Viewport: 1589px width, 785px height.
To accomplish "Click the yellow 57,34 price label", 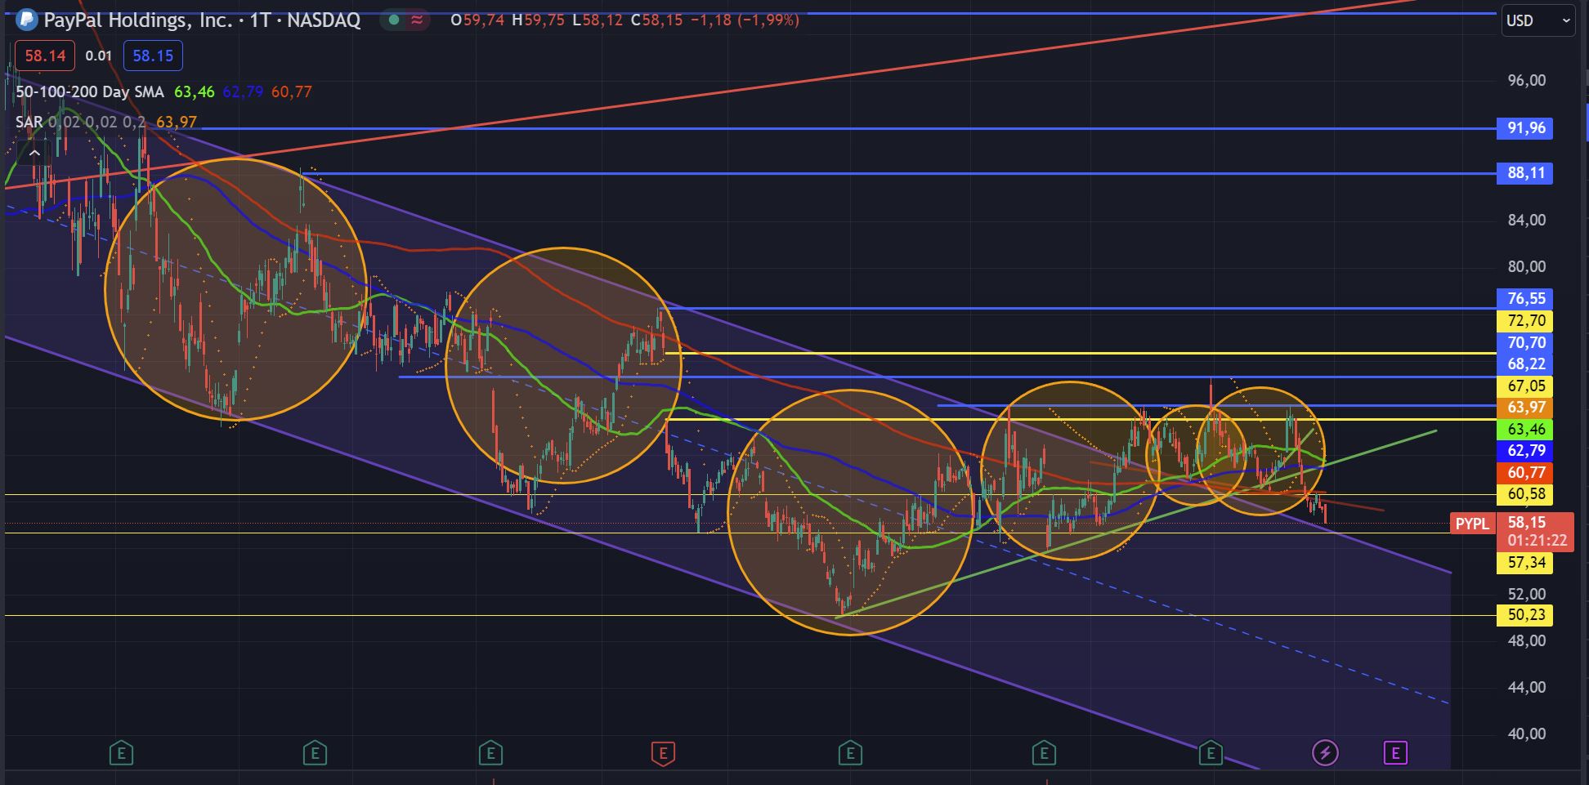I will click(1524, 562).
